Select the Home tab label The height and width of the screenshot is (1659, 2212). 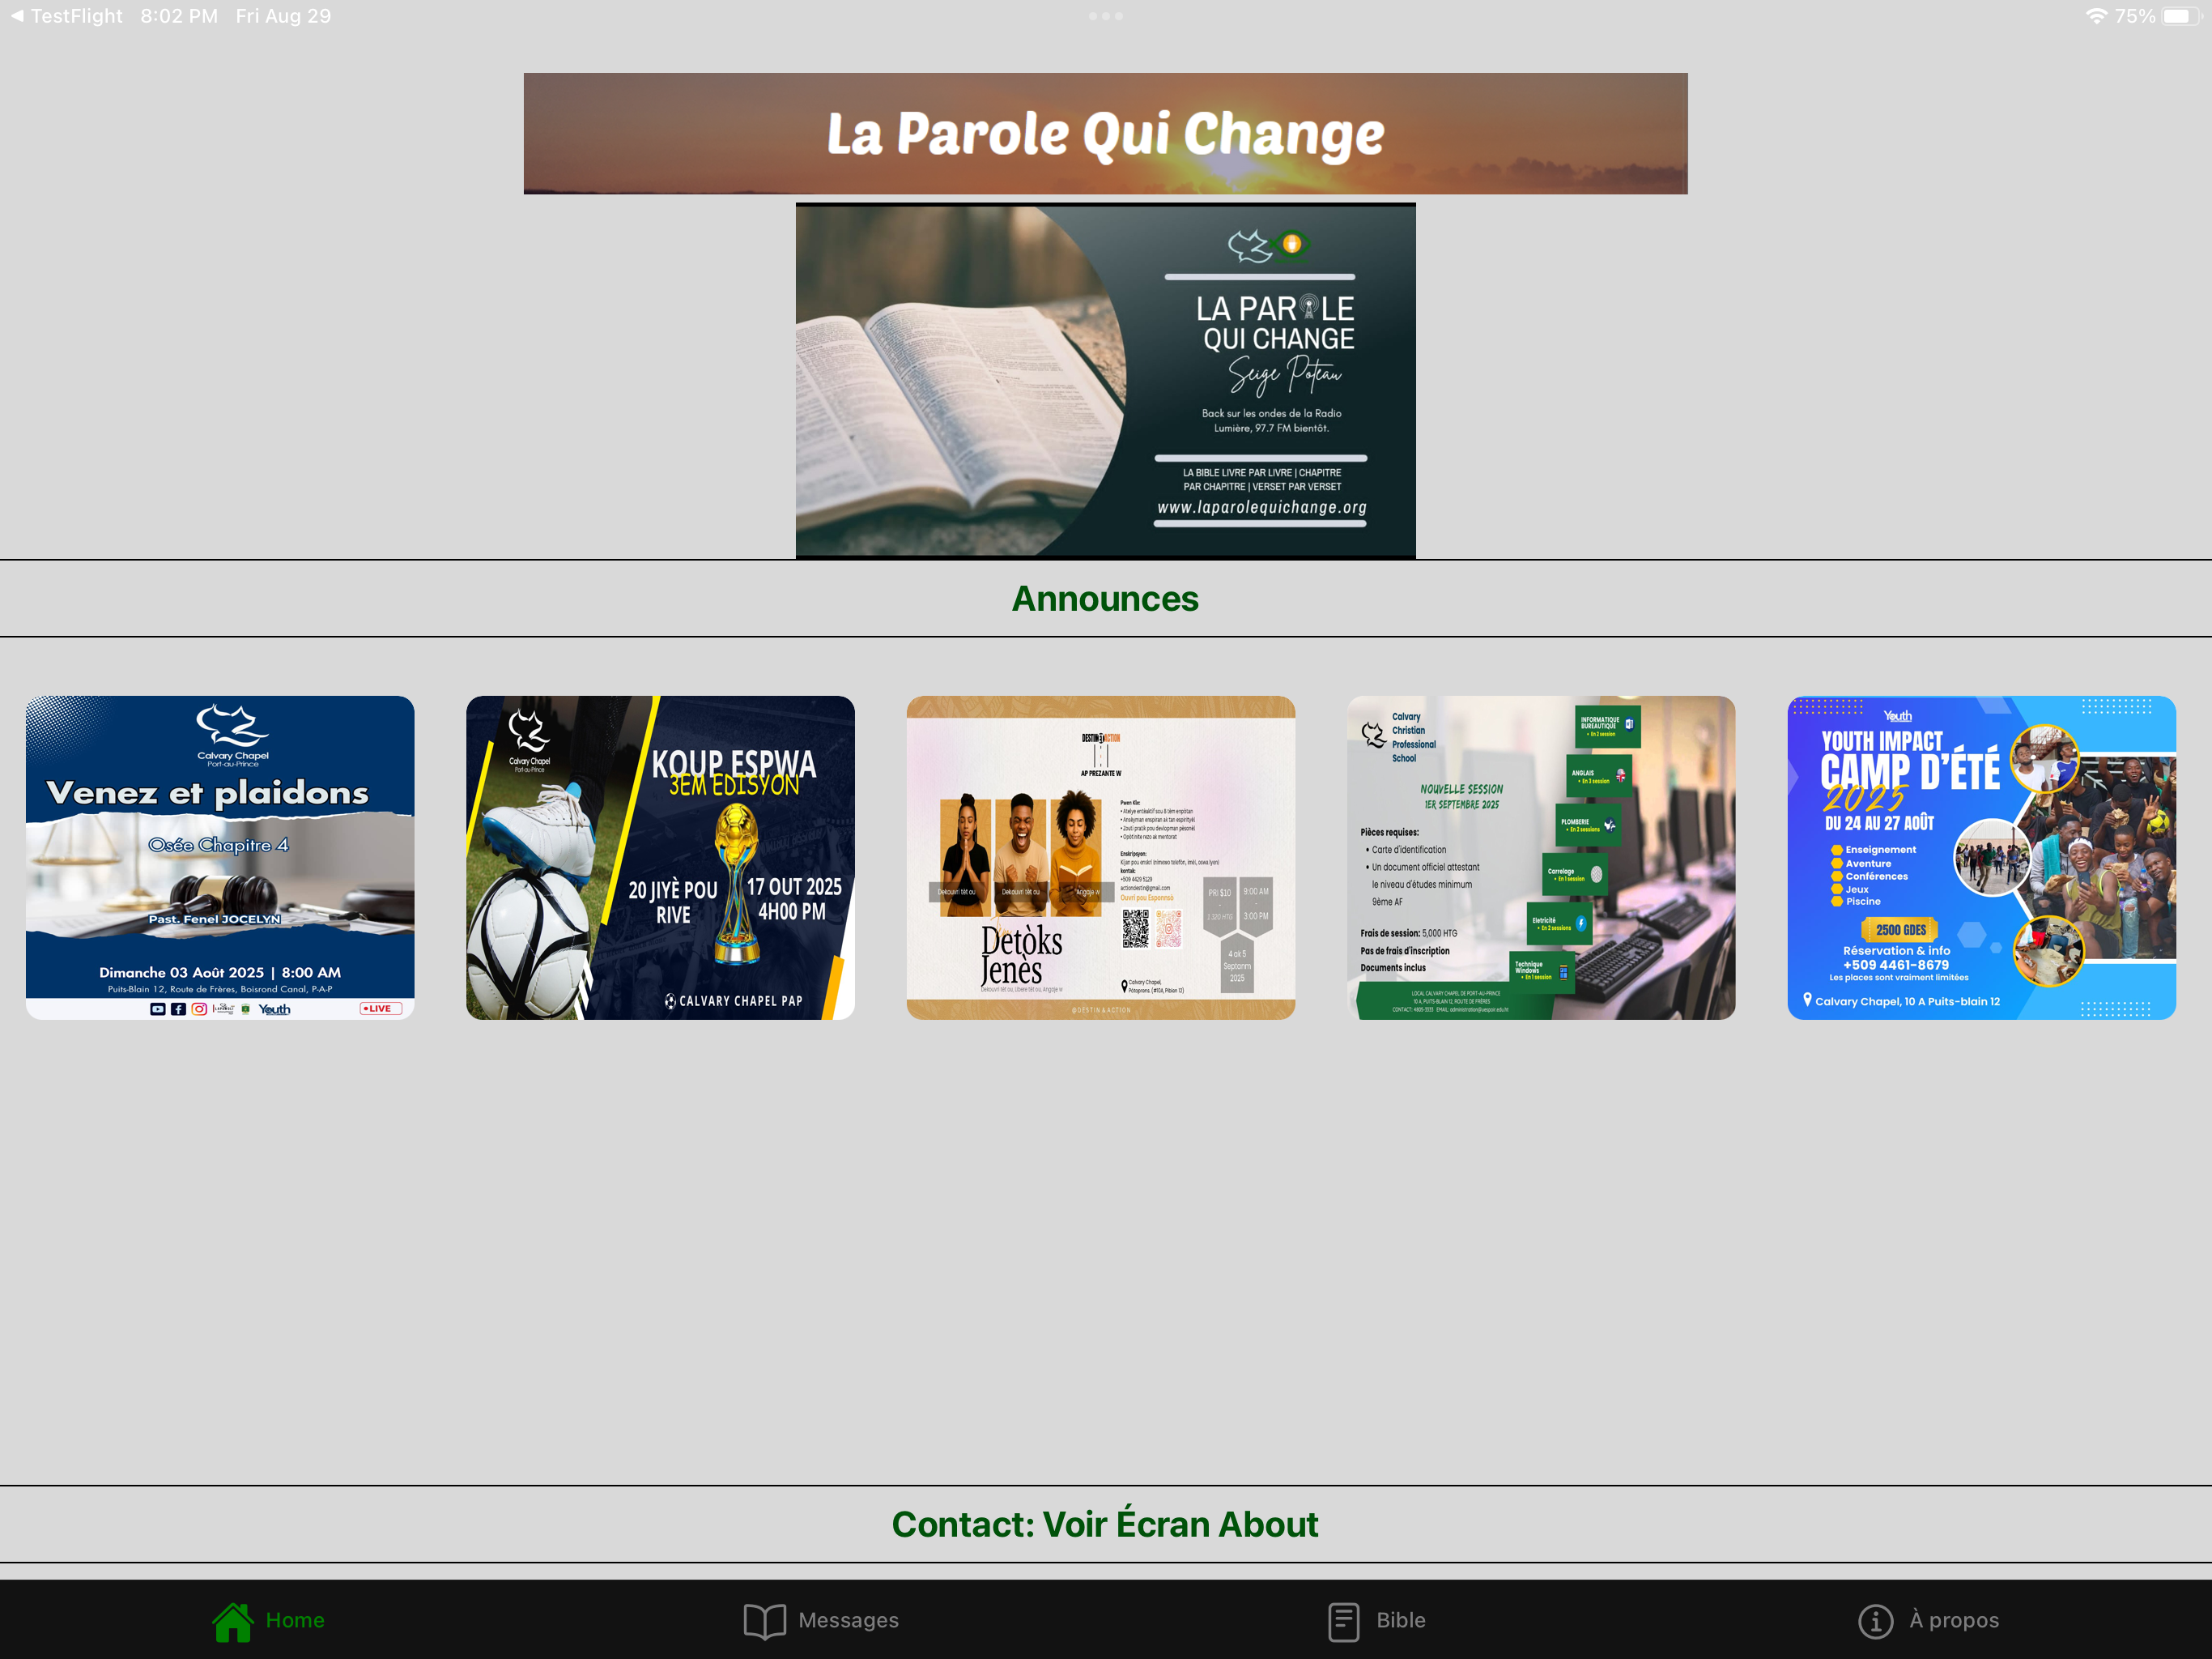point(295,1620)
